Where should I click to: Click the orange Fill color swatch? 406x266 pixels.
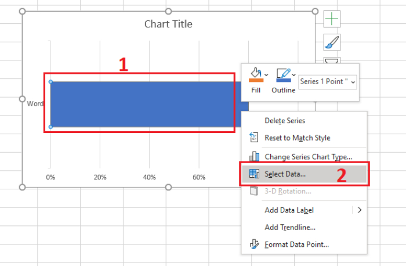tap(256, 80)
